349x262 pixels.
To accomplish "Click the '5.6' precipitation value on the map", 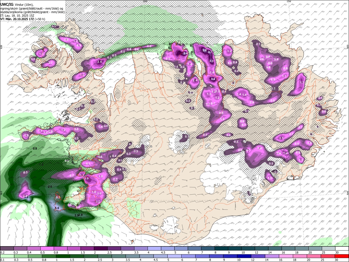I will [57, 208].
